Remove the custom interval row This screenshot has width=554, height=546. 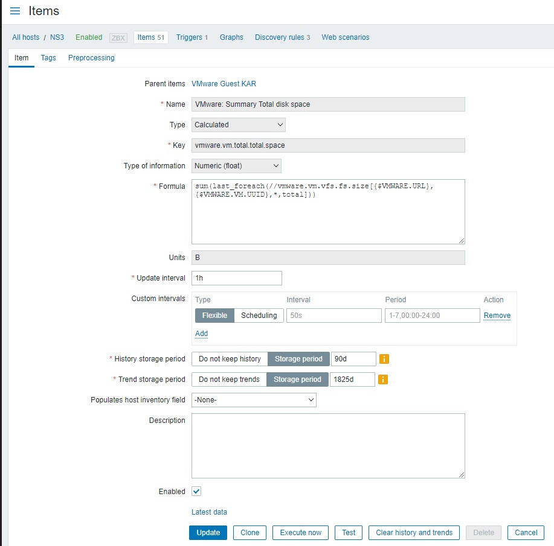[497, 316]
